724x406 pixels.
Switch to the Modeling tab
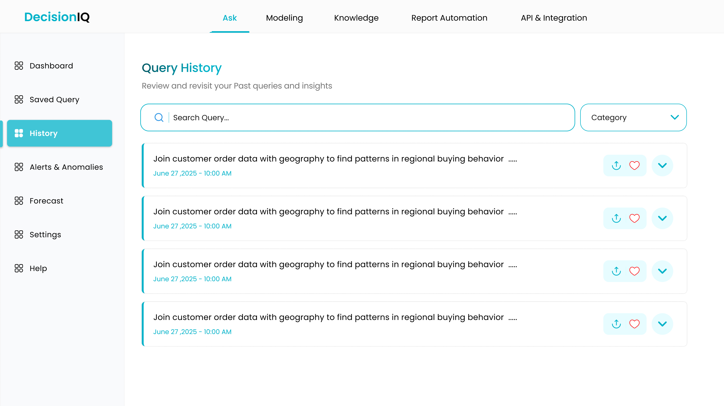[x=284, y=18]
